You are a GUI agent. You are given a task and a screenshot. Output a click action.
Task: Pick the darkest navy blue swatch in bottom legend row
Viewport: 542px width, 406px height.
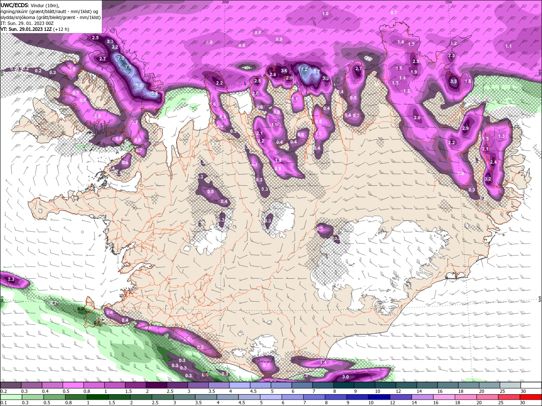click(x=379, y=397)
